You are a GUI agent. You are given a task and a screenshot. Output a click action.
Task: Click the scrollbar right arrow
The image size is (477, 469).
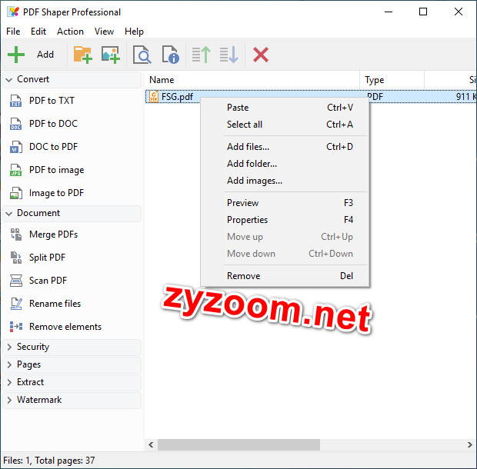point(470,445)
